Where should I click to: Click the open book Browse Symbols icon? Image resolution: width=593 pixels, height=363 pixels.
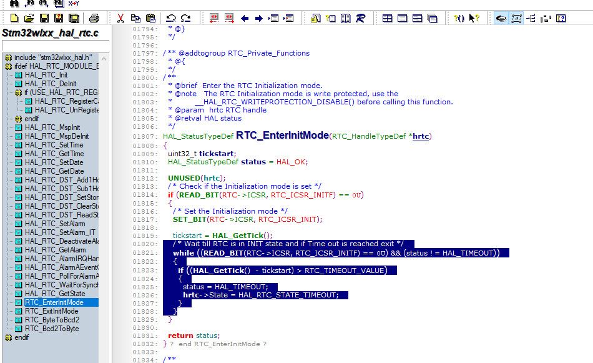[345, 18]
